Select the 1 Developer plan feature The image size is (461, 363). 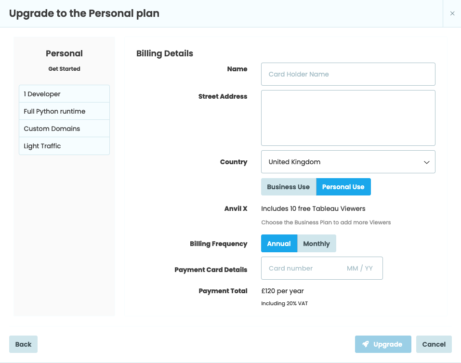click(x=64, y=94)
